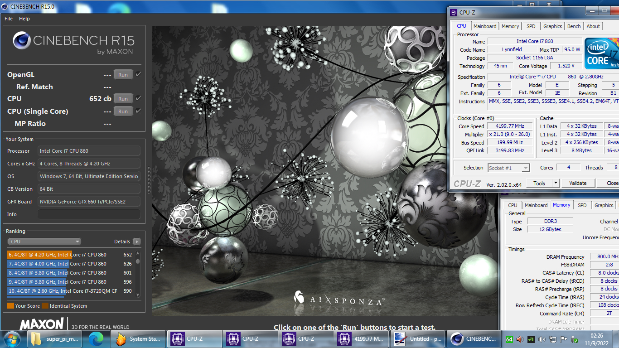619x348 pixels.
Task: Switch to System Sta... taskbar window
Action: click(x=138, y=339)
